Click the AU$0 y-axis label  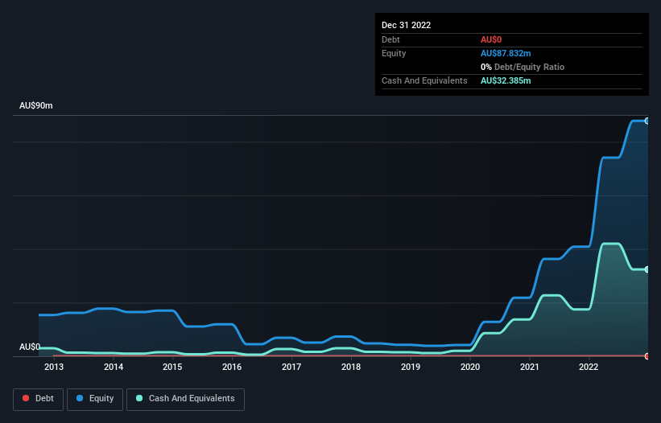30,347
